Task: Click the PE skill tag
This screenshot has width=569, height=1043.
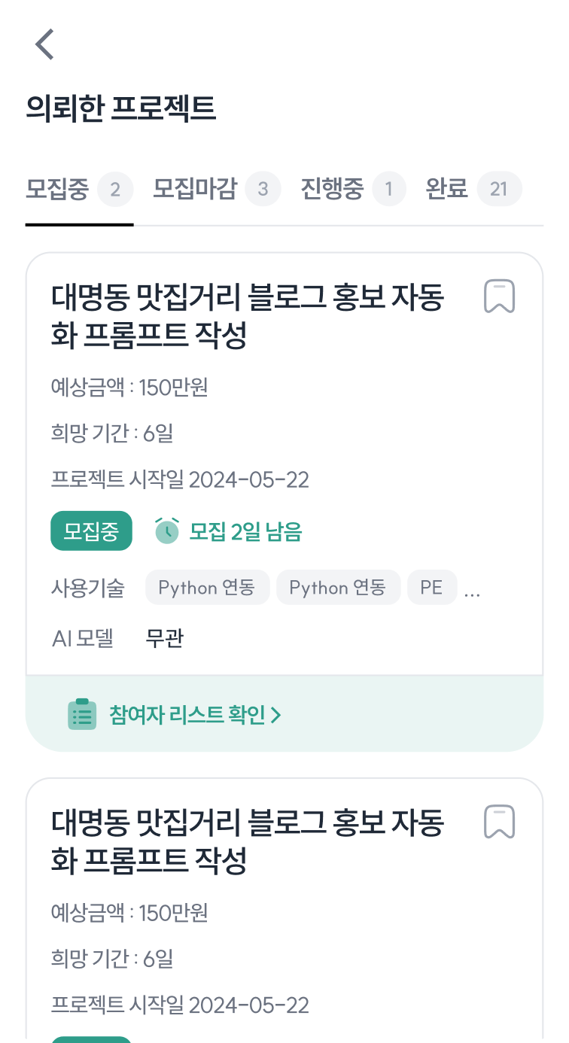Action: click(432, 588)
